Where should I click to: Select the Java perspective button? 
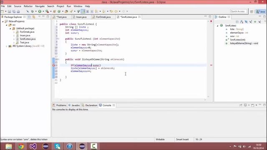click(x=261, y=12)
